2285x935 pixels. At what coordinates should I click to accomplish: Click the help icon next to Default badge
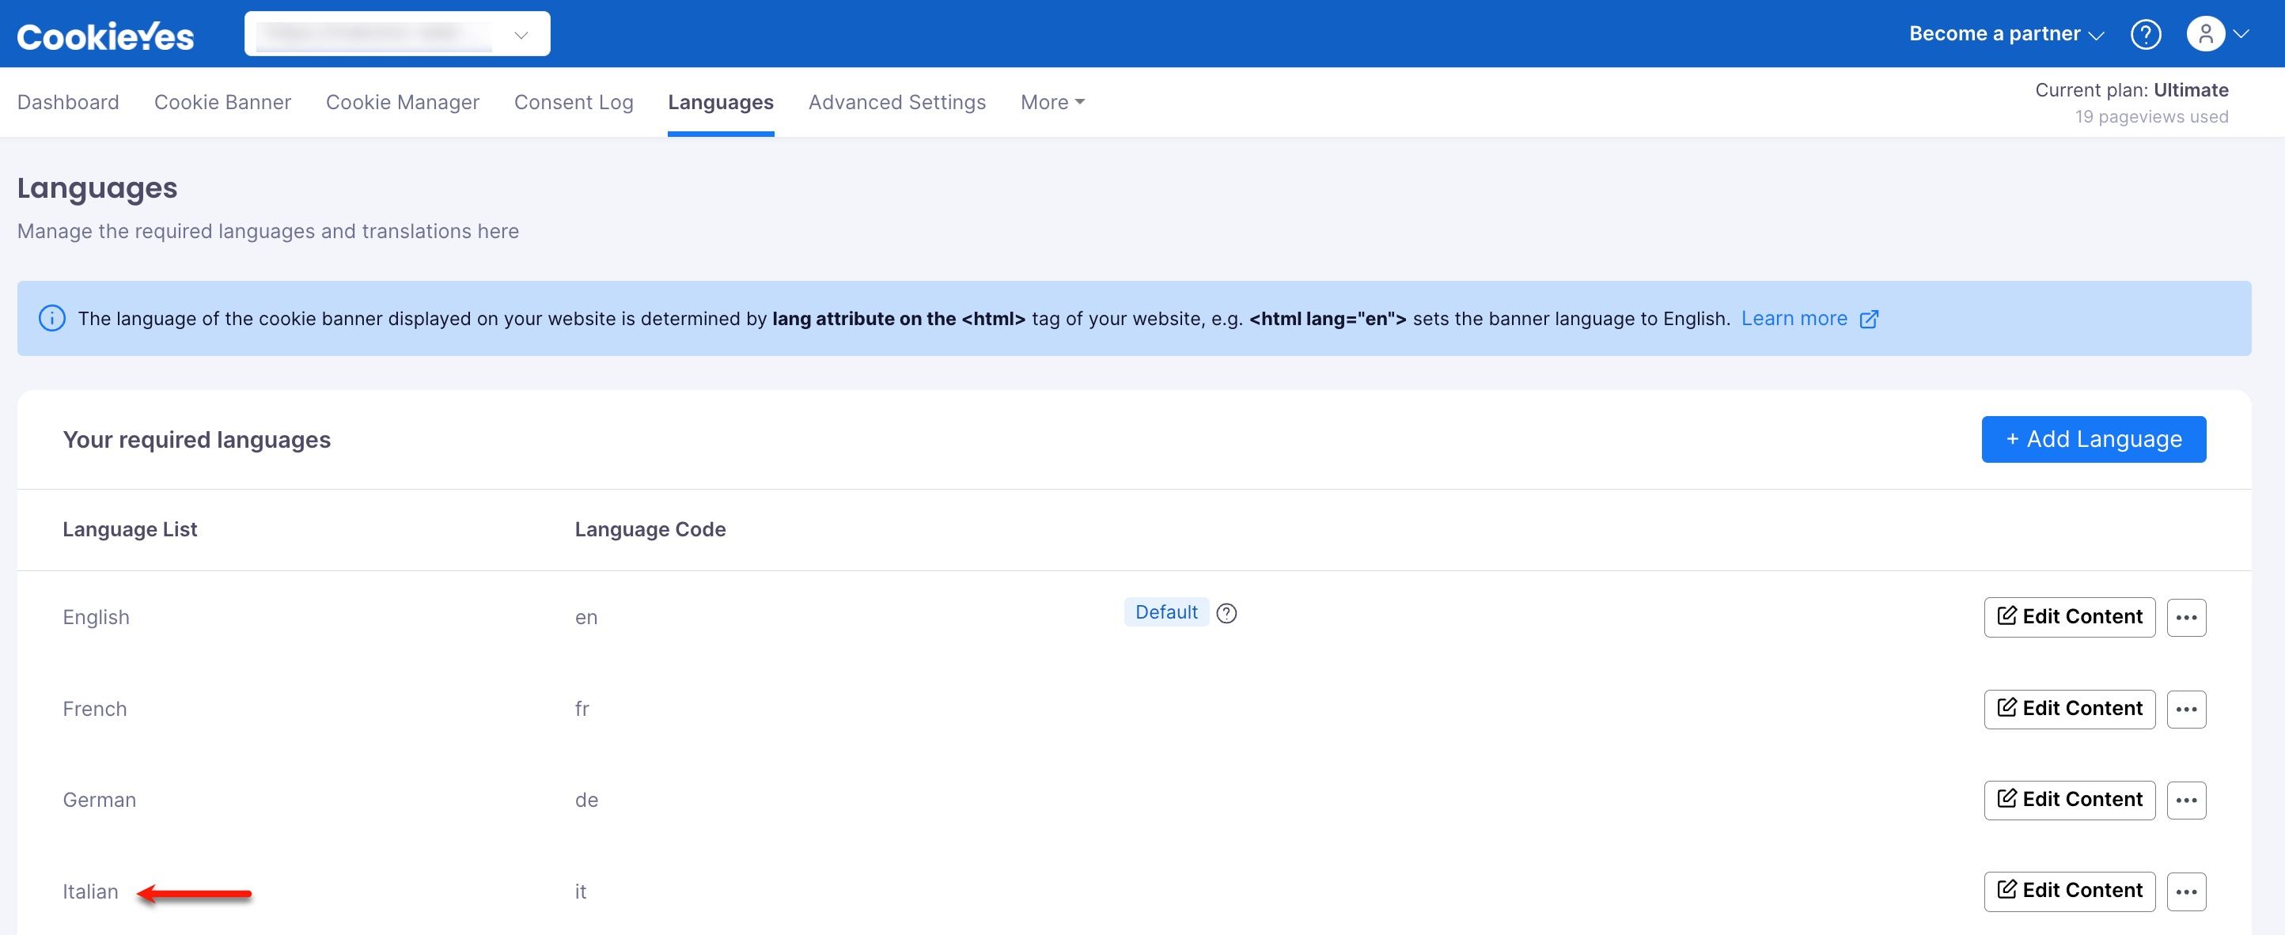pos(1227,613)
